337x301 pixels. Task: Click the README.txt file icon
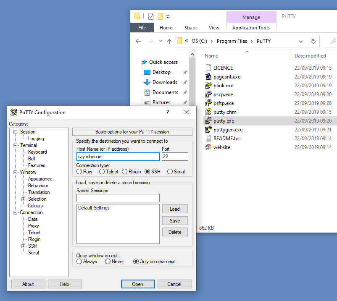208,138
